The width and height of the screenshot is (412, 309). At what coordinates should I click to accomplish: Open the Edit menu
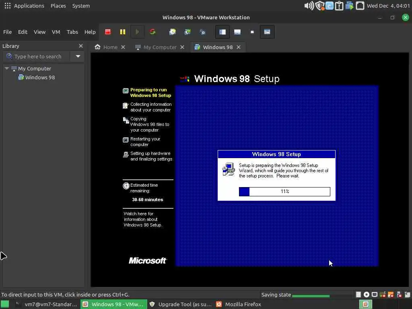23,32
